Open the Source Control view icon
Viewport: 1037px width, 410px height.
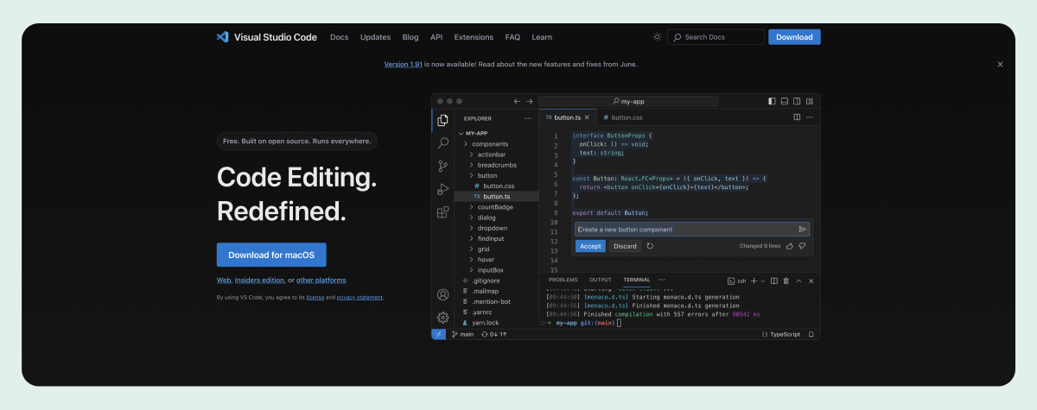pyautogui.click(x=442, y=166)
